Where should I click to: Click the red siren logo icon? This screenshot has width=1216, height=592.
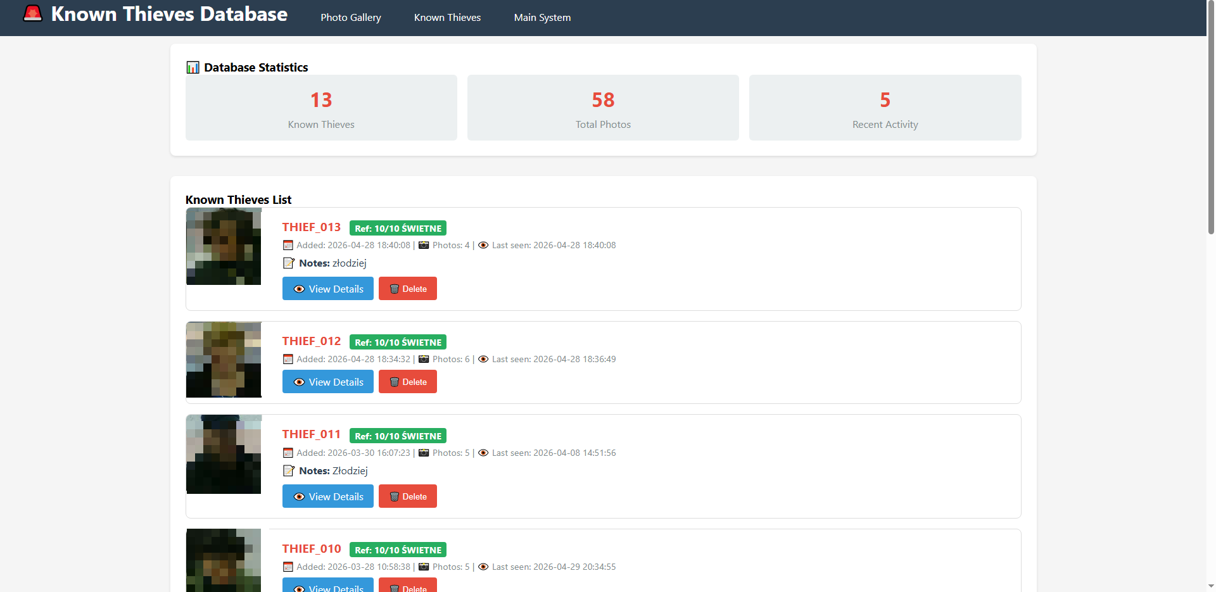coord(32,14)
